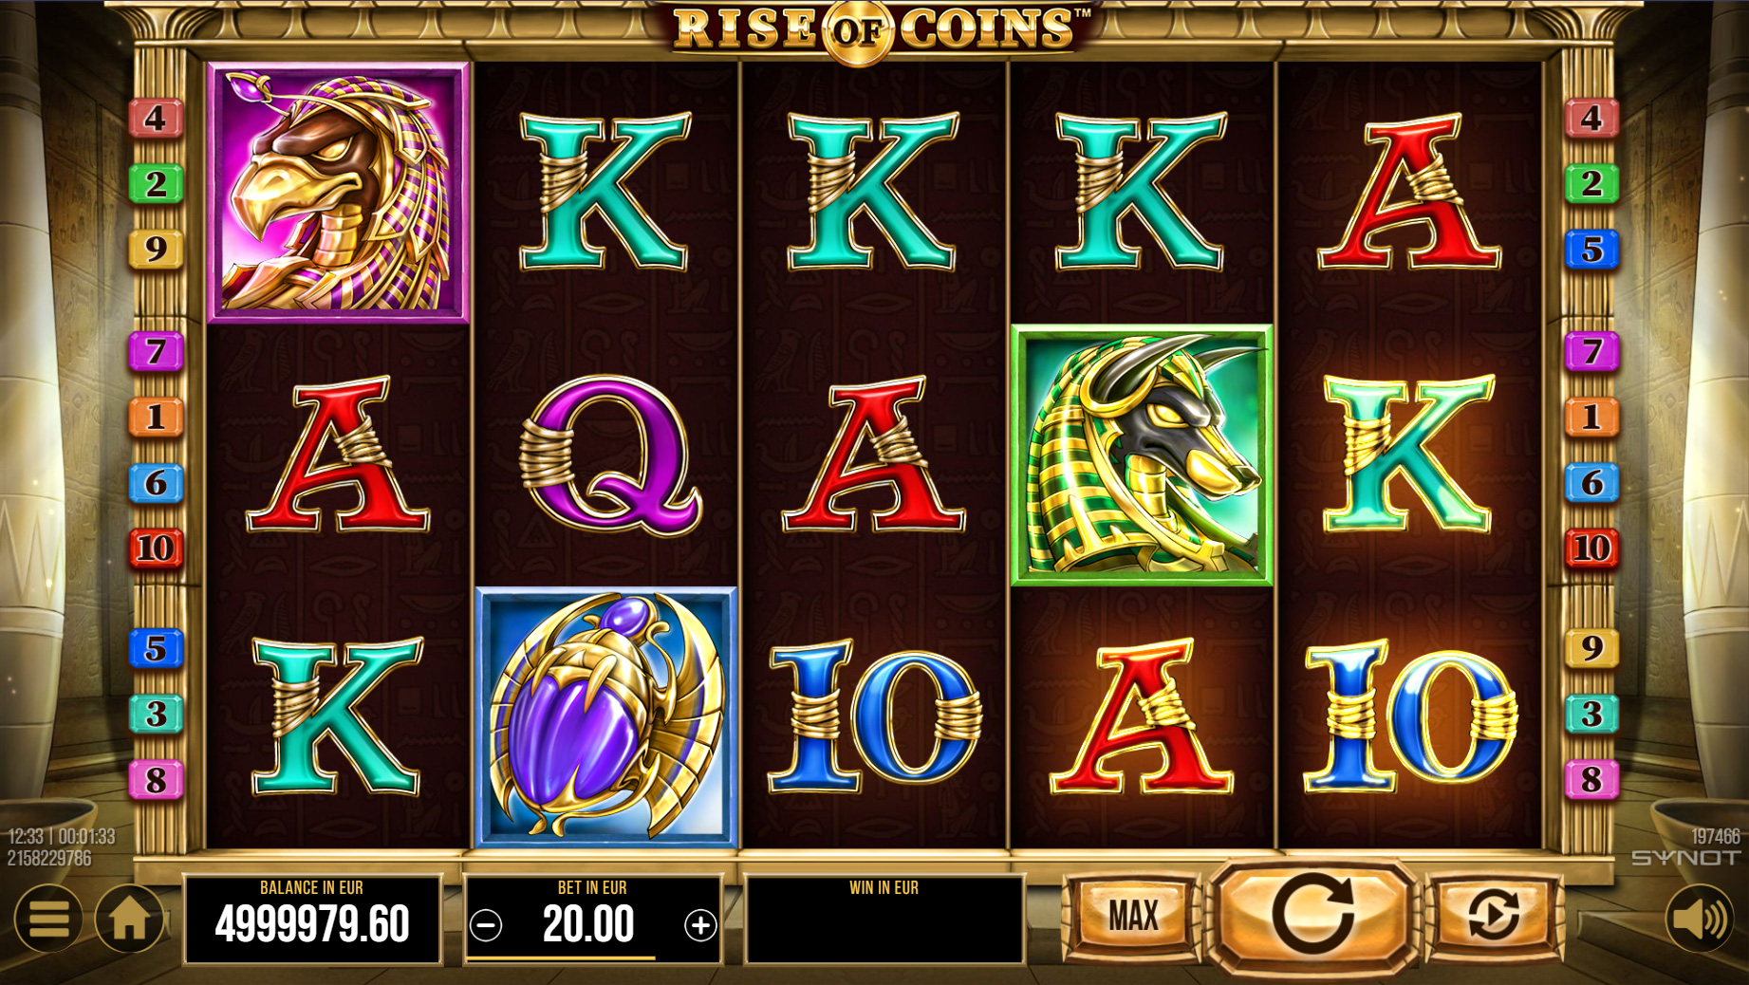Mute the game sound
This screenshot has height=985, width=1749.
(1700, 918)
